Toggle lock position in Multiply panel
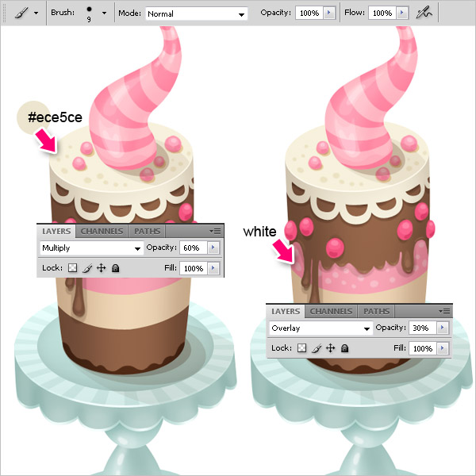The image size is (476, 476). pyautogui.click(x=101, y=268)
